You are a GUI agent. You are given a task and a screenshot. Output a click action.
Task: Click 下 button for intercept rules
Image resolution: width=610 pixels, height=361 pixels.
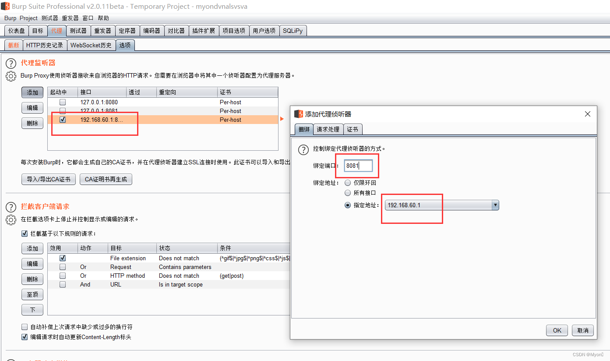point(32,310)
